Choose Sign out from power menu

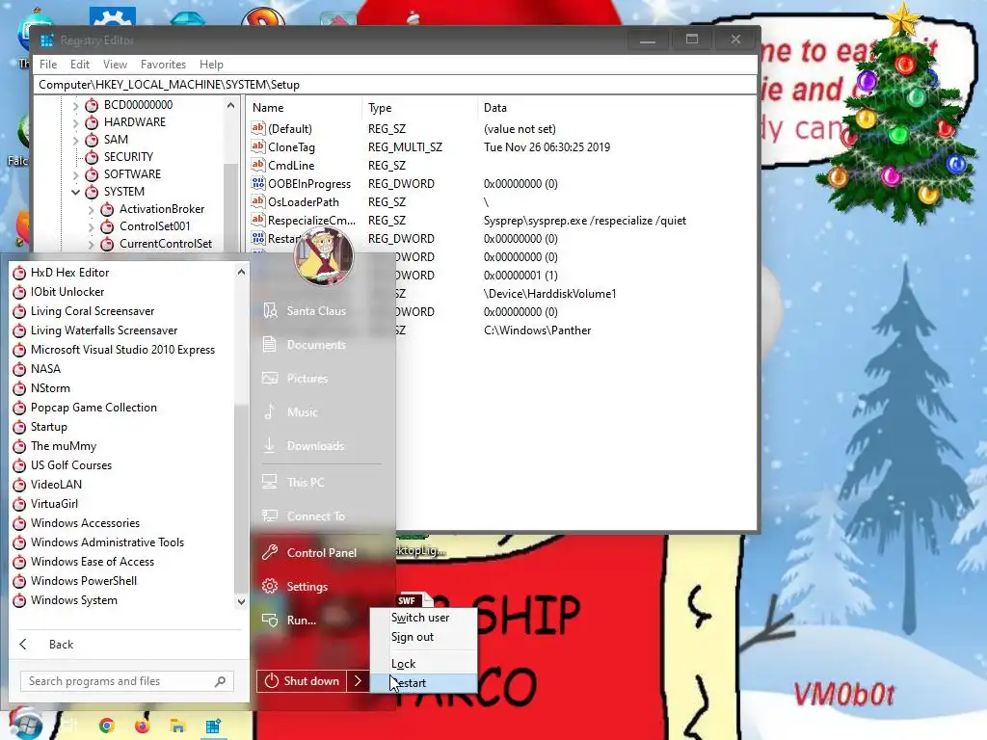click(423, 637)
